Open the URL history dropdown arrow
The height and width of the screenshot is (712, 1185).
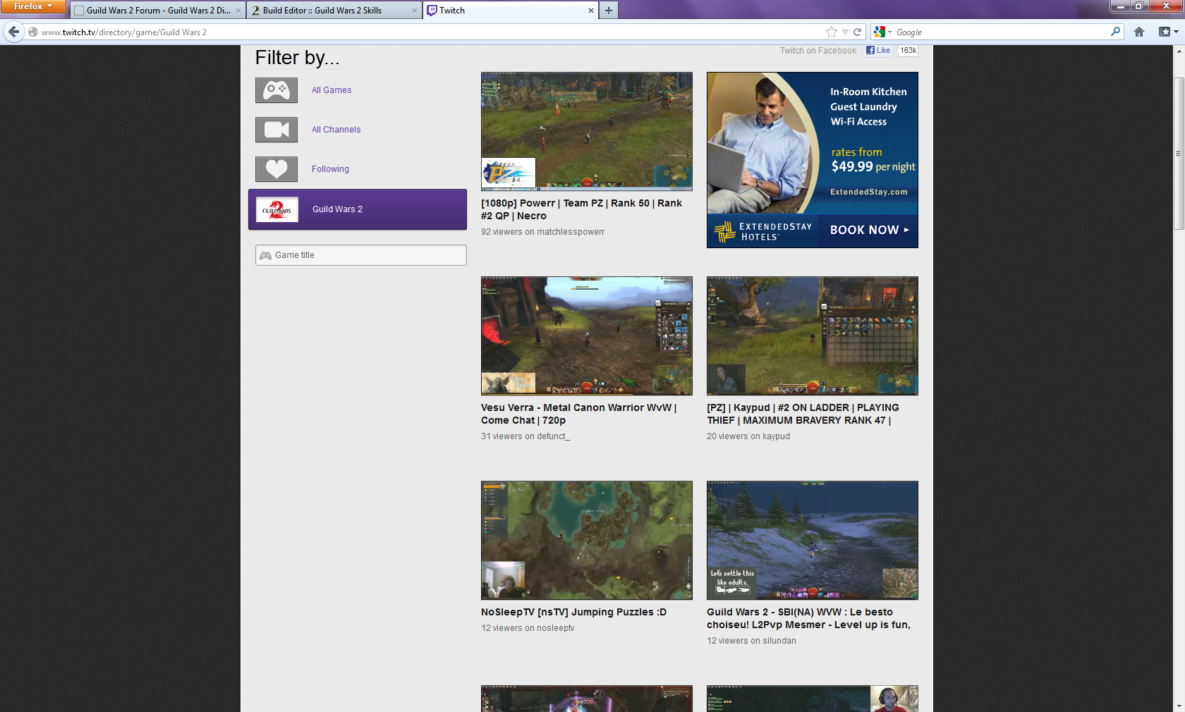tap(845, 32)
